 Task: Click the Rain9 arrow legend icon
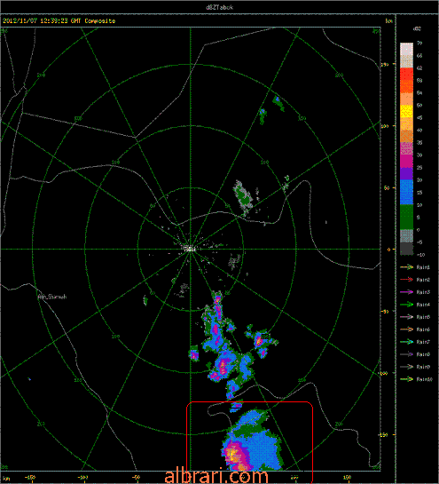pyautogui.click(x=407, y=367)
